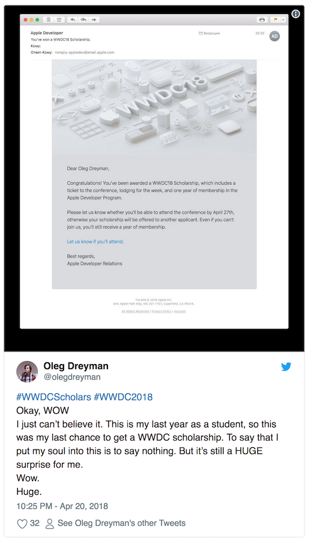The image size is (309, 541).
Task: Click the reply arrow in the mail toolbar
Action: (x=72, y=20)
